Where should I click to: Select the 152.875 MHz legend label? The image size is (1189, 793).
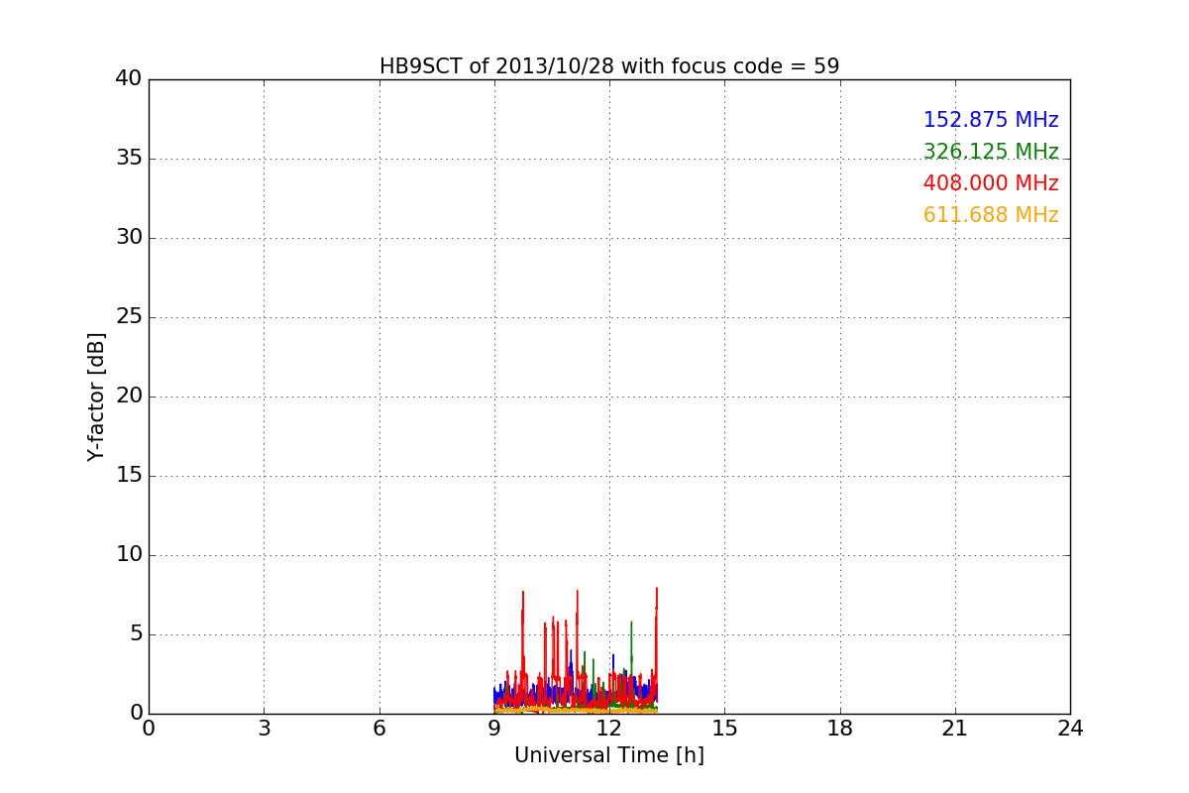click(x=991, y=120)
